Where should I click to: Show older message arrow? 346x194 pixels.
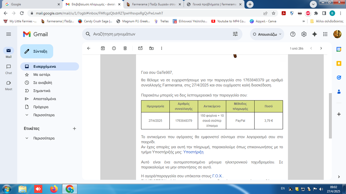[x=321, y=48]
